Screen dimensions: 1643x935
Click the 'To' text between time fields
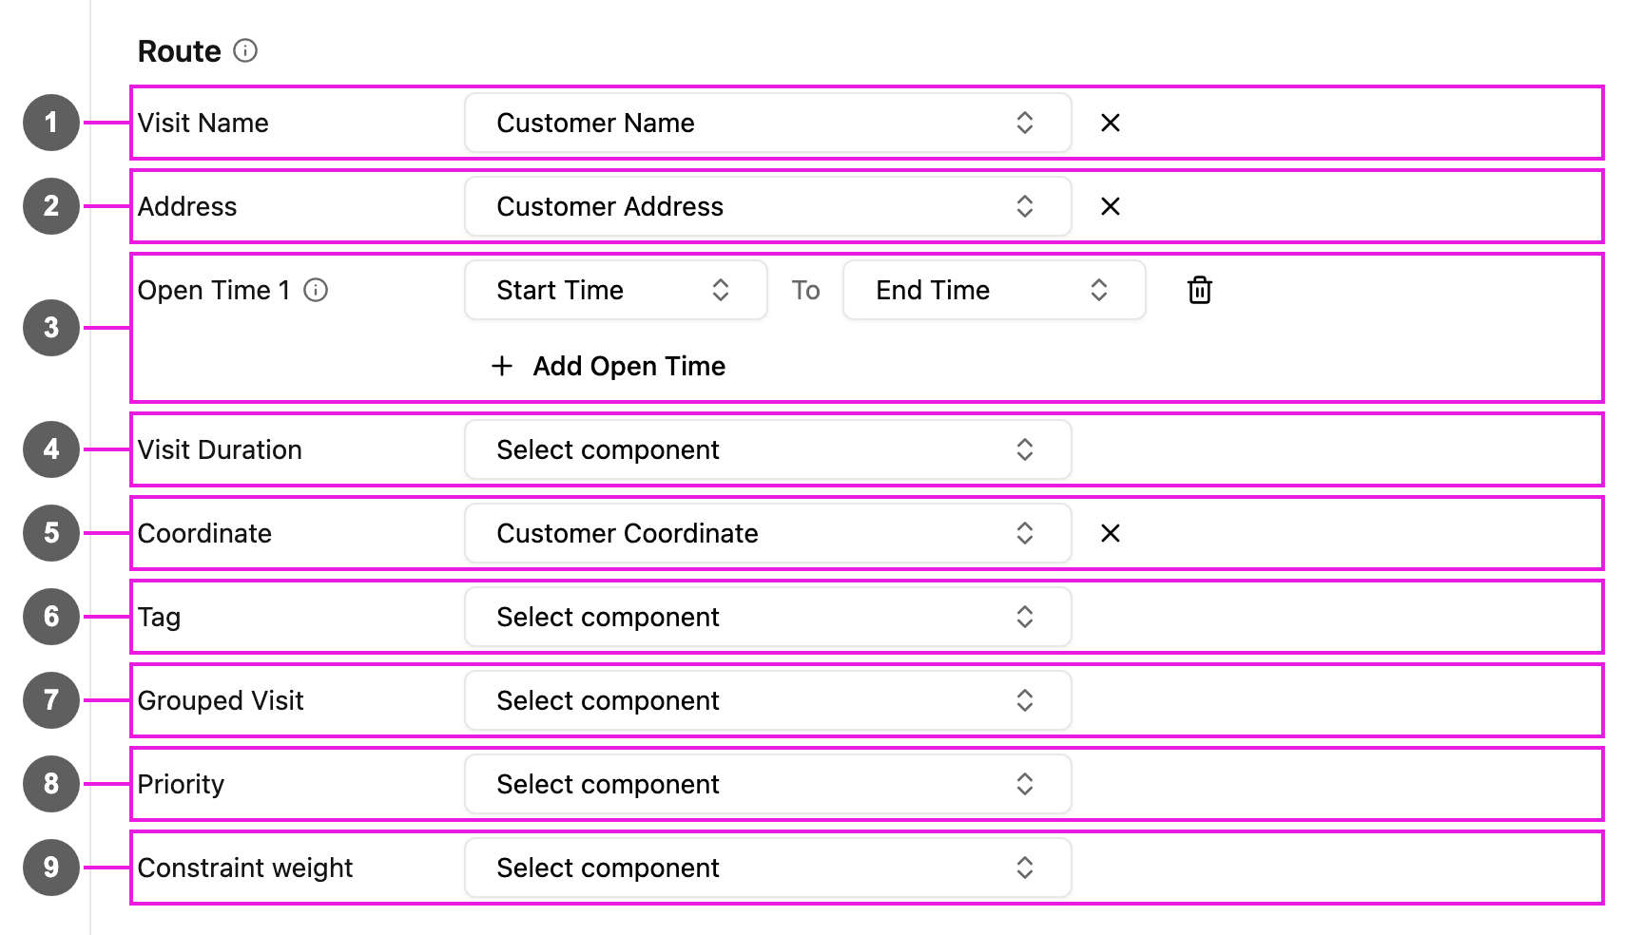click(805, 290)
